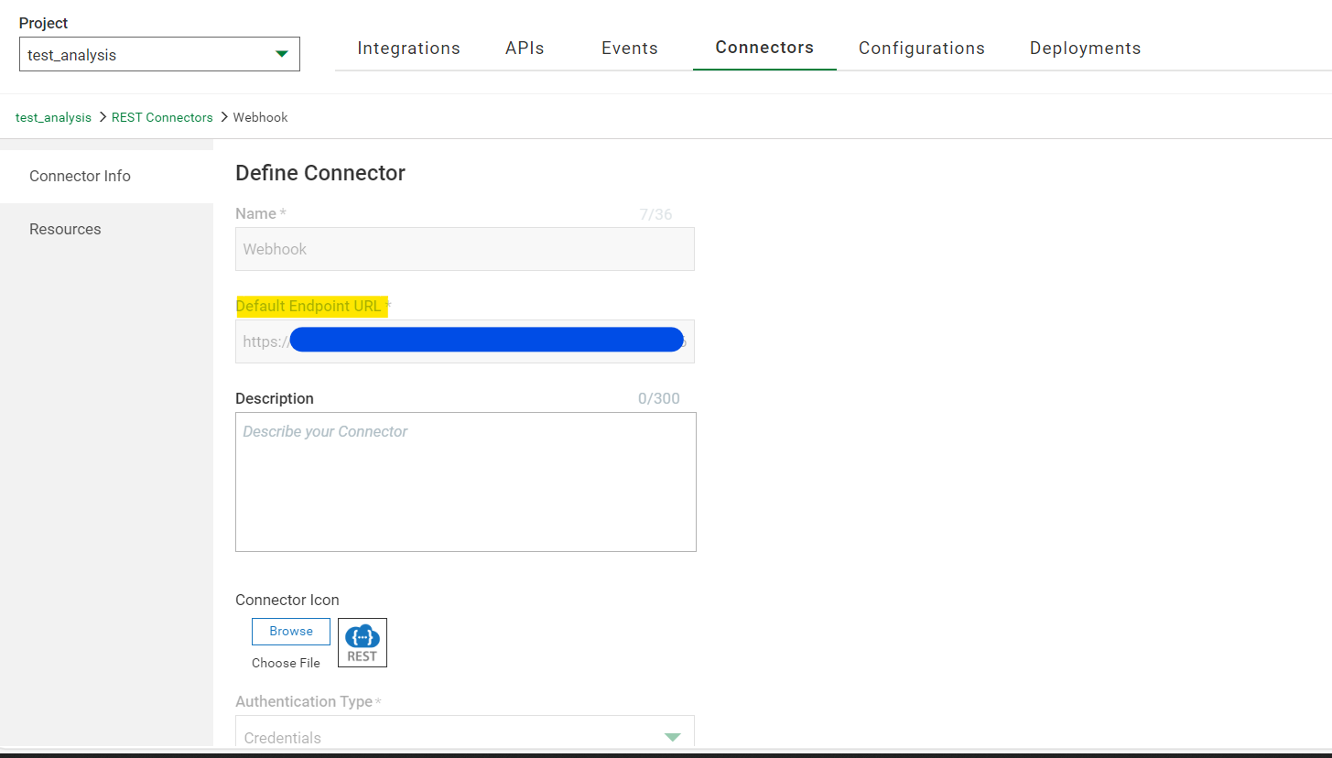1332x758 pixels.
Task: Click the highlighted Default Endpoint URL label
Action: [310, 306]
